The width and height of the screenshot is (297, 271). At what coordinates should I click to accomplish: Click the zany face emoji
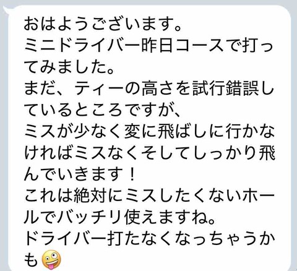(x=51, y=260)
